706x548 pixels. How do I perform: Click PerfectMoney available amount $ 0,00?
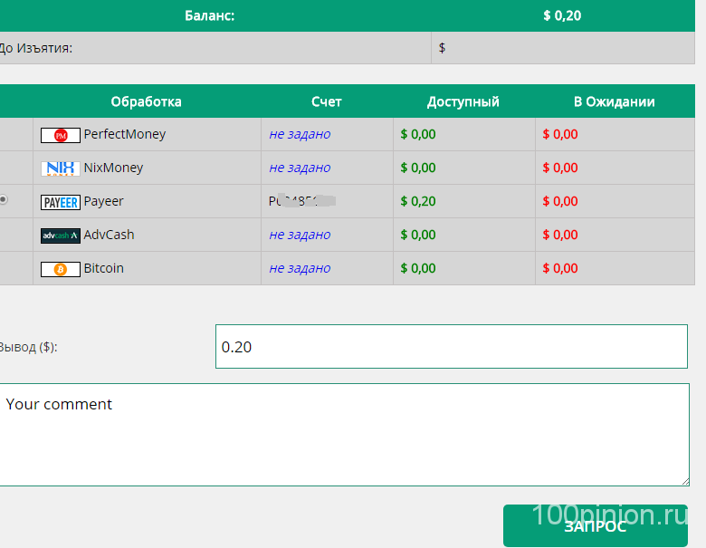[x=418, y=134]
